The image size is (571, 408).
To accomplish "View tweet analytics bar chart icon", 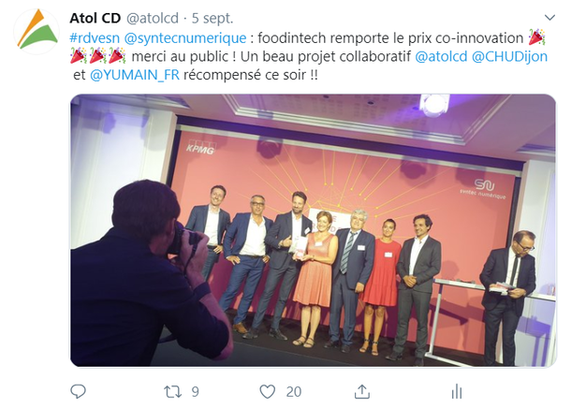I will 457,391.
